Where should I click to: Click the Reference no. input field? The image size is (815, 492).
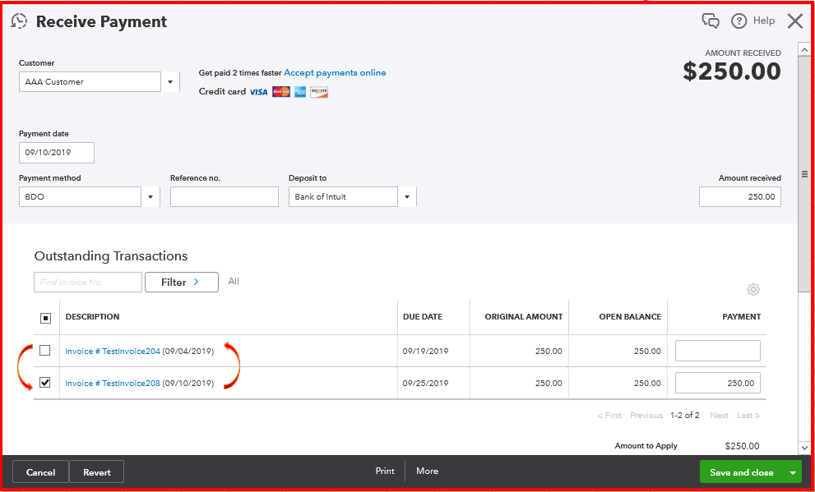coord(225,197)
